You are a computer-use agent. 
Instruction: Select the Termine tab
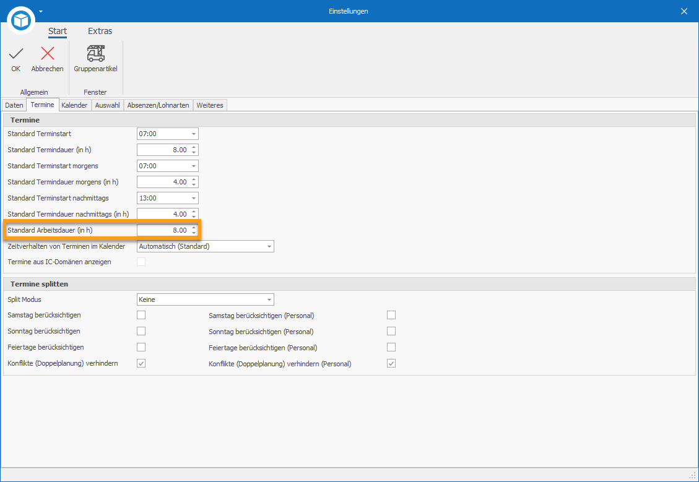42,105
